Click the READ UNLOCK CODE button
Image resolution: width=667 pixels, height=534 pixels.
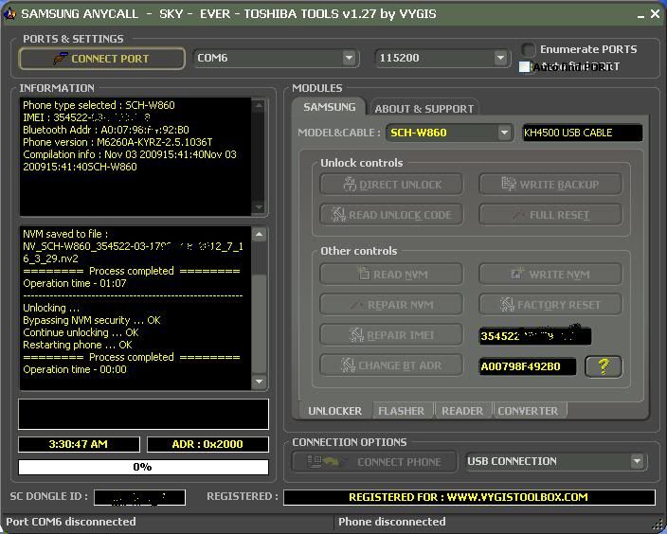pyautogui.click(x=391, y=215)
